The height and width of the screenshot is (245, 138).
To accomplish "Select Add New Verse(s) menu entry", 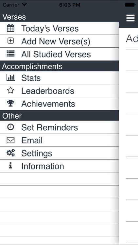I will tap(60, 41).
